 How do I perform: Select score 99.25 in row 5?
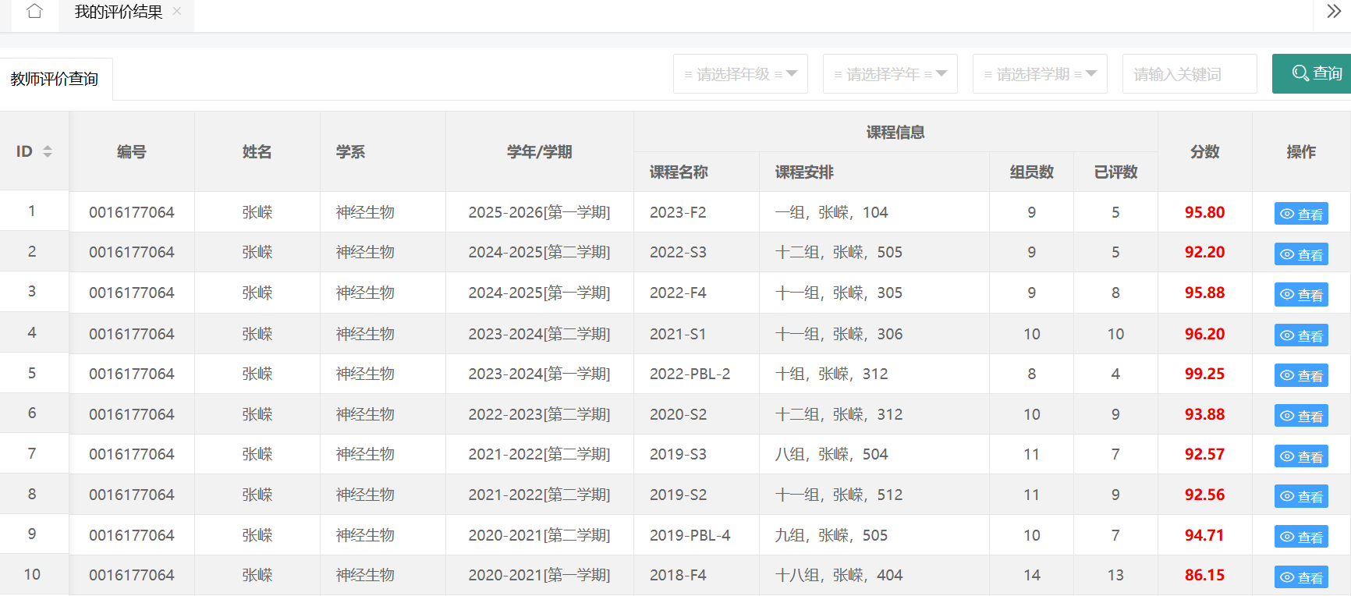click(1205, 374)
